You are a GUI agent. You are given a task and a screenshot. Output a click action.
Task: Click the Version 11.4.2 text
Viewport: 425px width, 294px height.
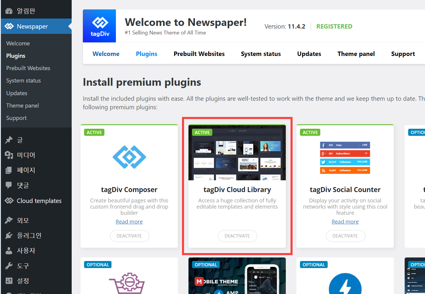tap(285, 27)
